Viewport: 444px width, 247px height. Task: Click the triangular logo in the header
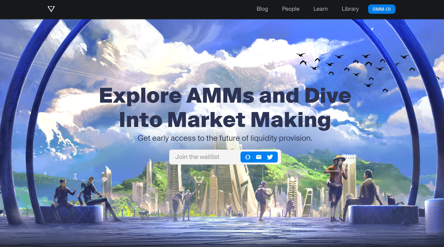pyautogui.click(x=51, y=9)
